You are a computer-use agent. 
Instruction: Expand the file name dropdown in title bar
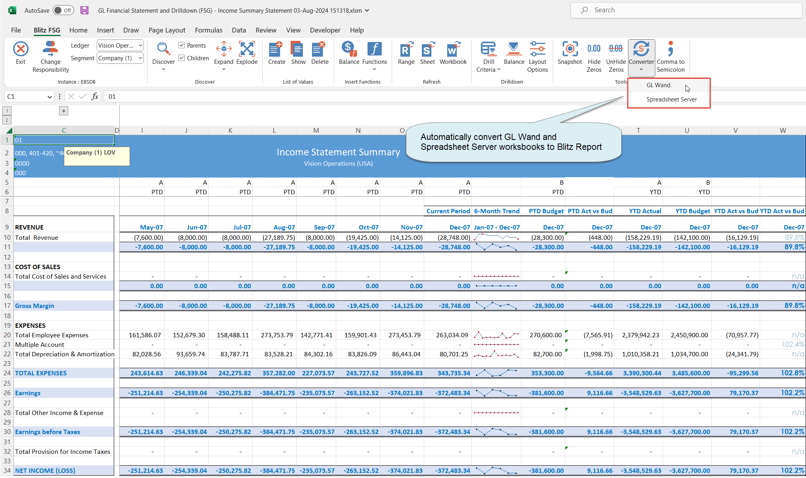(x=367, y=10)
